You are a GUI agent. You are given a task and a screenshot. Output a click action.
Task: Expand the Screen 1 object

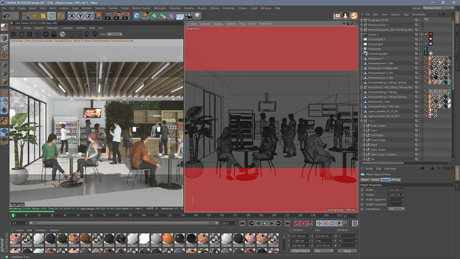361,34
